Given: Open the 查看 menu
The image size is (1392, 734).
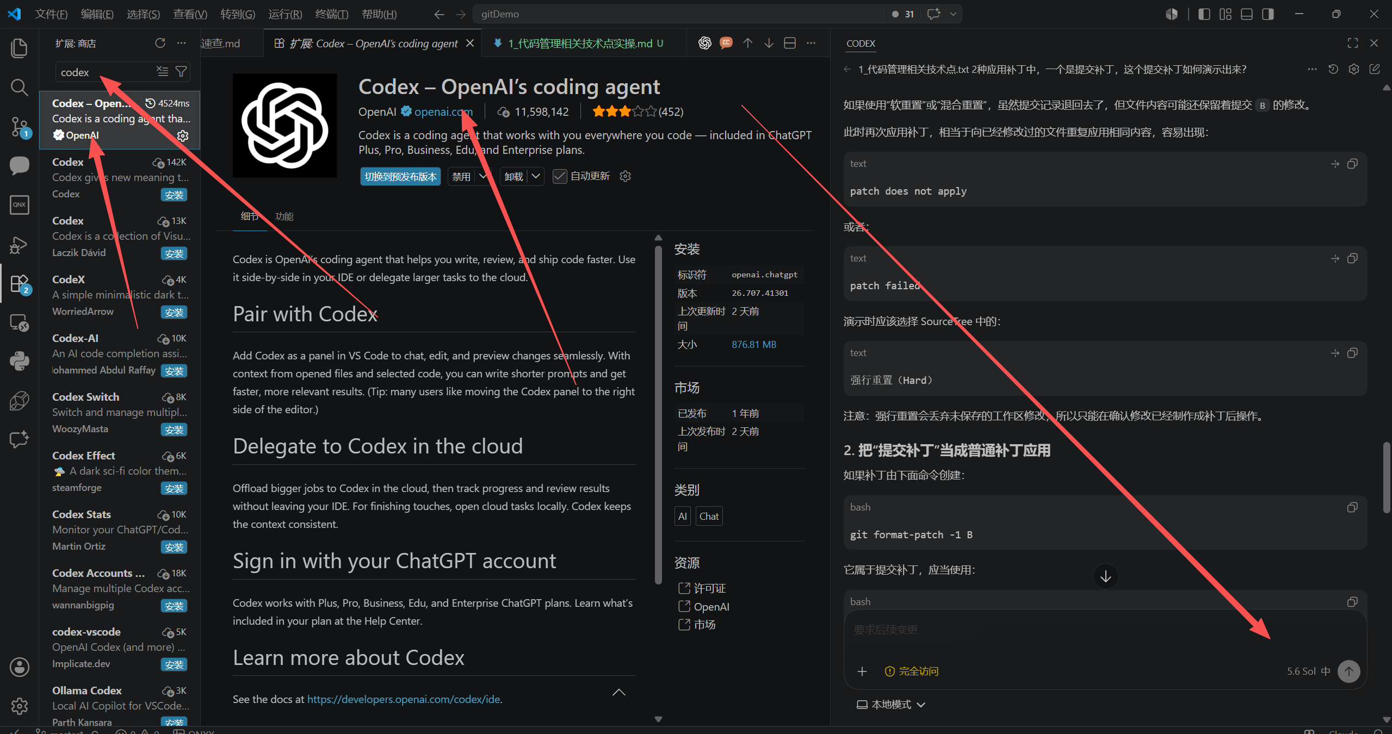Looking at the screenshot, I should [x=190, y=14].
